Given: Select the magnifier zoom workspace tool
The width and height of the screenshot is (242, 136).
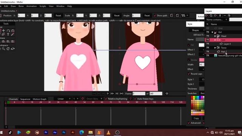Looking at the screenshot, I should pos(3,49).
